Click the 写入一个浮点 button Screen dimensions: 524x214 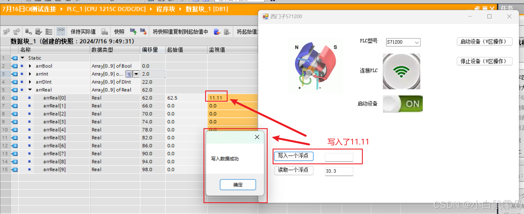pyautogui.click(x=293, y=156)
